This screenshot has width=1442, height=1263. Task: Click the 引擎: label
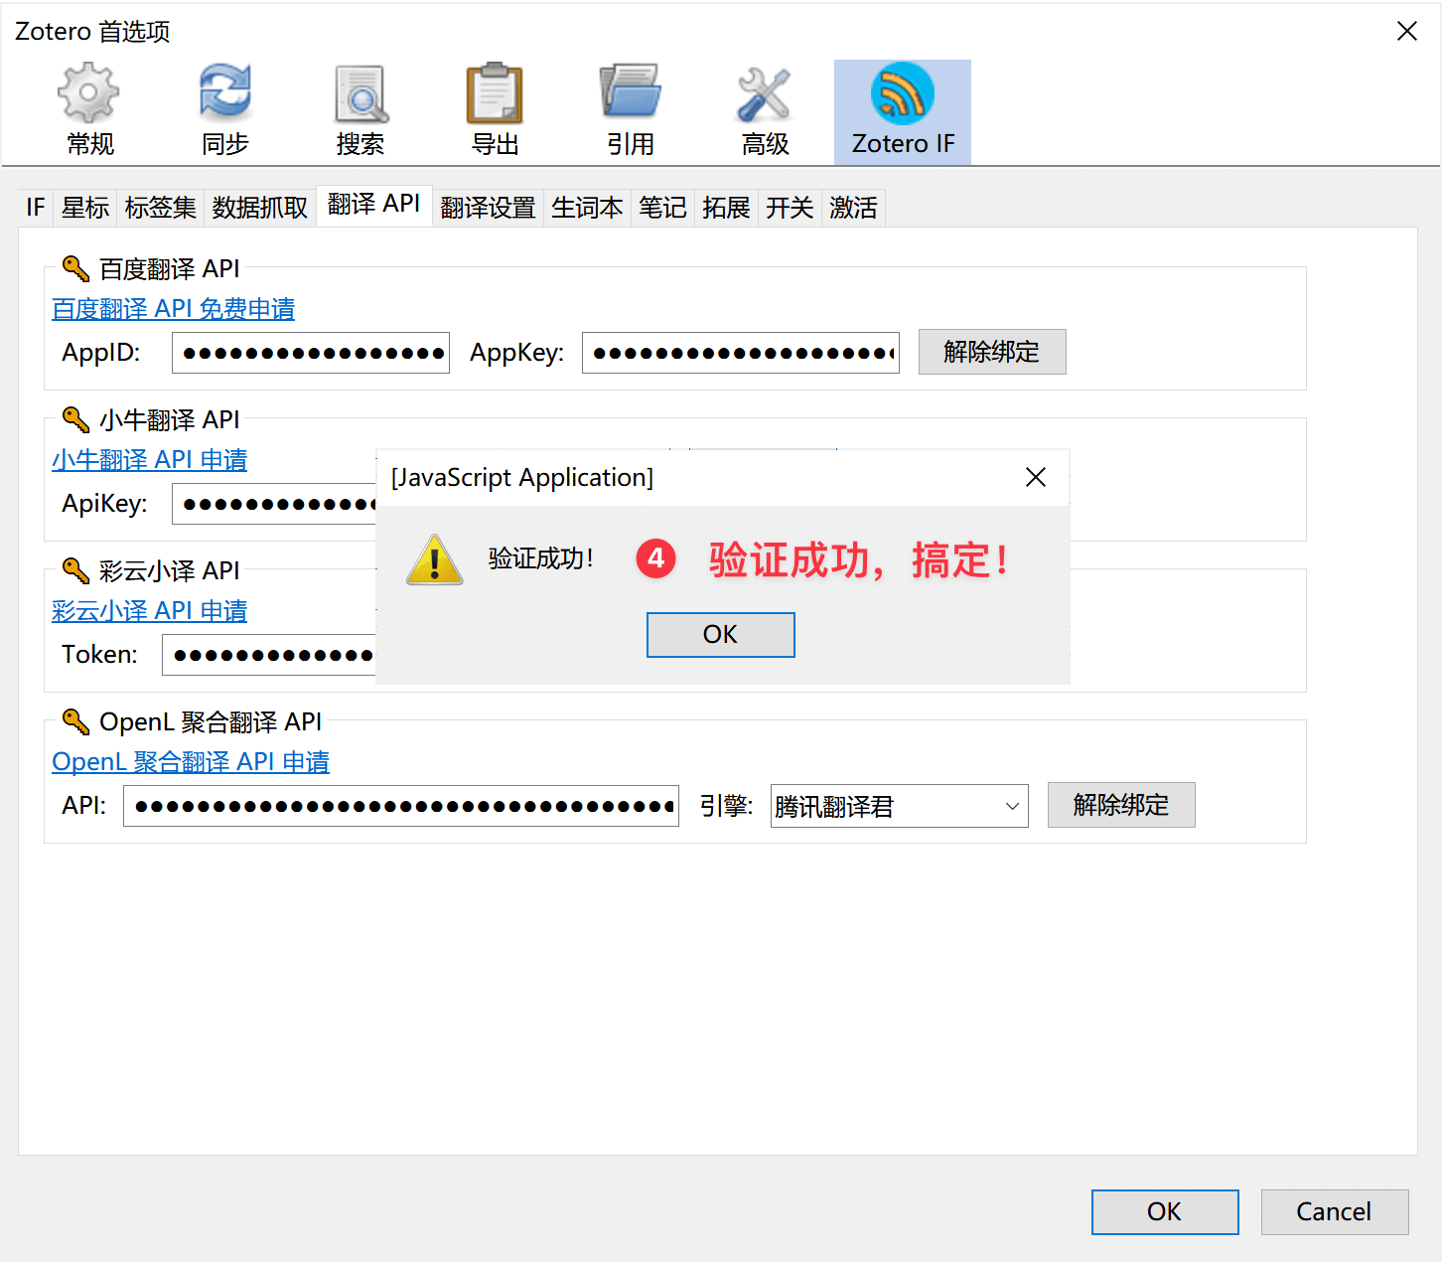(x=726, y=806)
